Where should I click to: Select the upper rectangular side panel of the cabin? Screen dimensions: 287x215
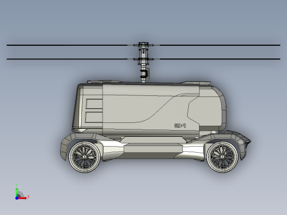coord(94,104)
